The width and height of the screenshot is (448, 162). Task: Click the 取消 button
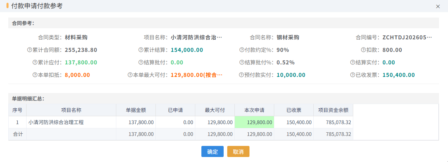(x=238, y=152)
